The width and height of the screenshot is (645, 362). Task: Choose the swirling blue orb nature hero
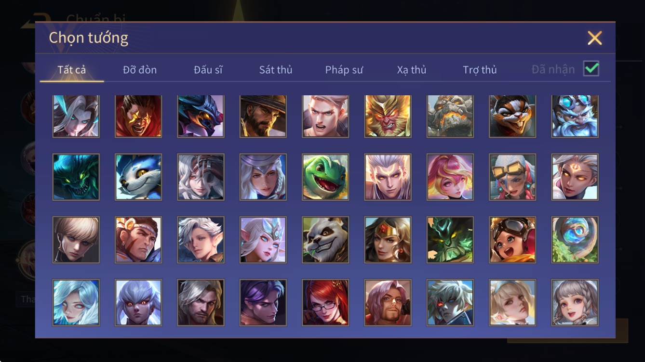(575, 240)
